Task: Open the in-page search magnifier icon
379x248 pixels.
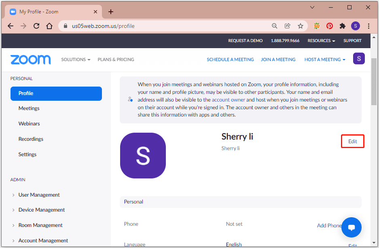Action: (275, 25)
